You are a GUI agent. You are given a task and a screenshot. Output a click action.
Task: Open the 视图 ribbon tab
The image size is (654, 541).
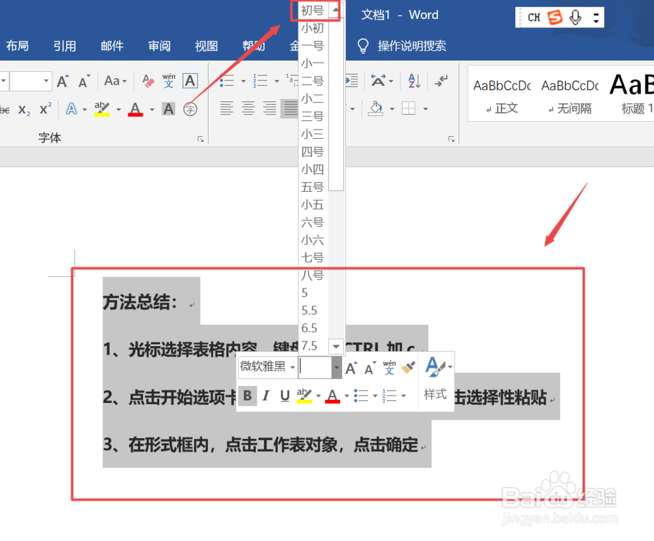(207, 46)
